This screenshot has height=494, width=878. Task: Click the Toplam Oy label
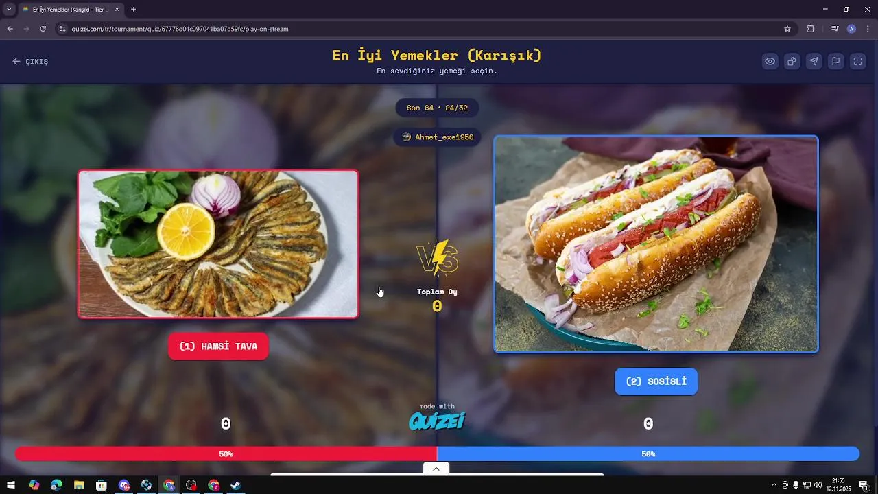tap(437, 292)
